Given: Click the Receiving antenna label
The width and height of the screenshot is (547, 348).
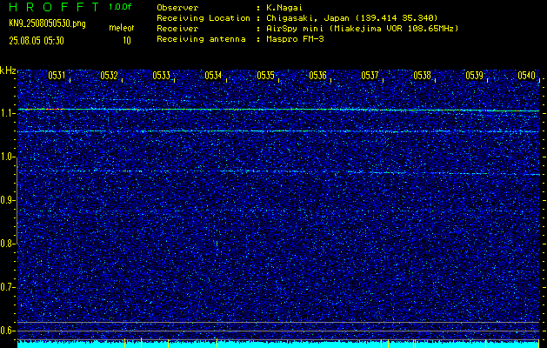Looking at the screenshot, I should tap(201, 39).
